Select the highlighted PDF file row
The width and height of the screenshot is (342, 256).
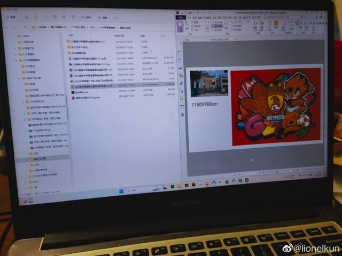(122, 86)
